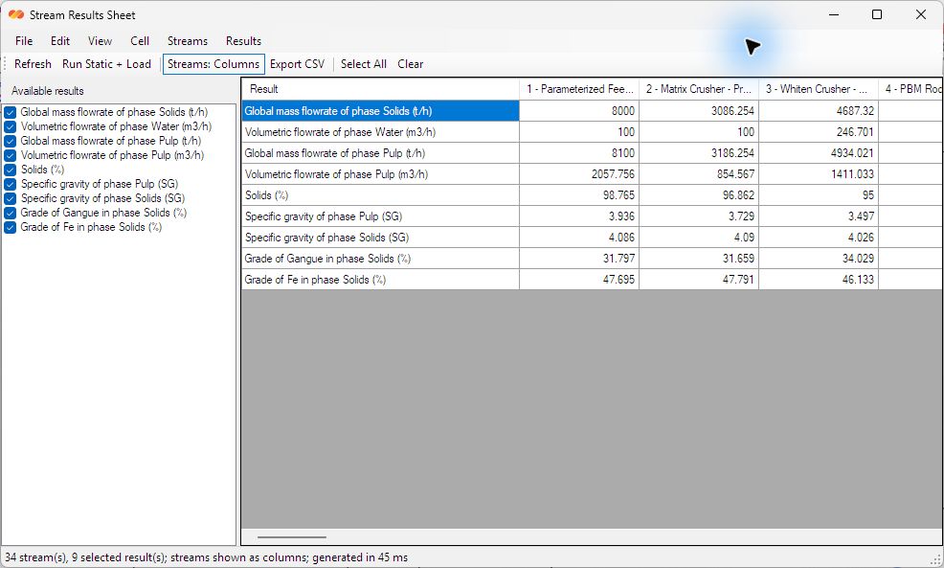The height and width of the screenshot is (568, 944).
Task: Open the Streams menu
Action: [188, 41]
